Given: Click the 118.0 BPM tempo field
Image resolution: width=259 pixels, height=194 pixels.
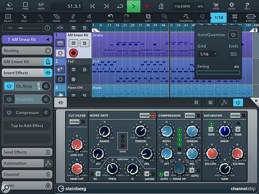Looking at the screenshot, I should [182, 6].
